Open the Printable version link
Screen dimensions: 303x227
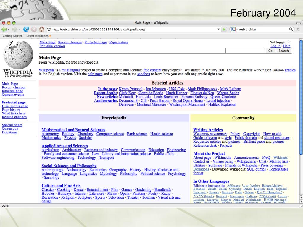pyautogui.click(x=52, y=46)
